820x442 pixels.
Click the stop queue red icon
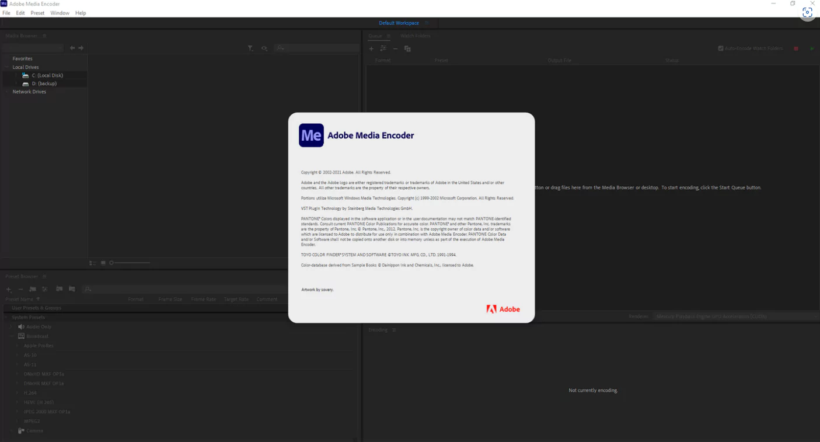(795, 48)
